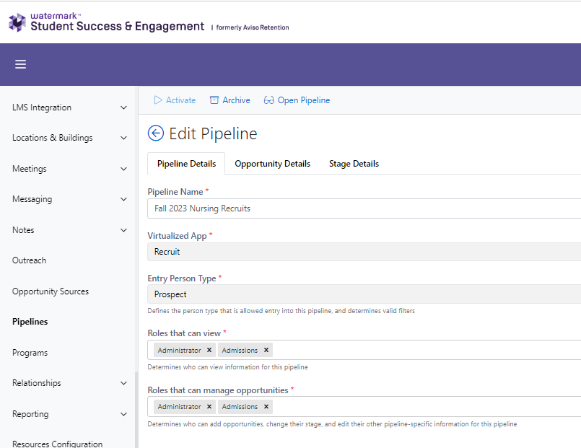Open the Opportunity Sources page
This screenshot has height=448, width=581.
coord(50,291)
